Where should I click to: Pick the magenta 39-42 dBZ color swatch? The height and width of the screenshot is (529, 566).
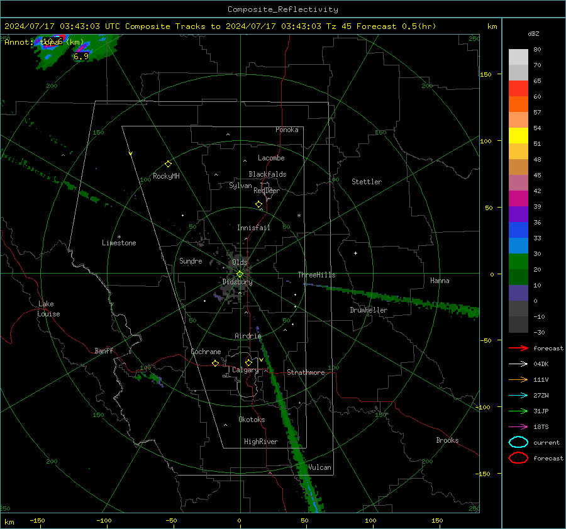[518, 199]
